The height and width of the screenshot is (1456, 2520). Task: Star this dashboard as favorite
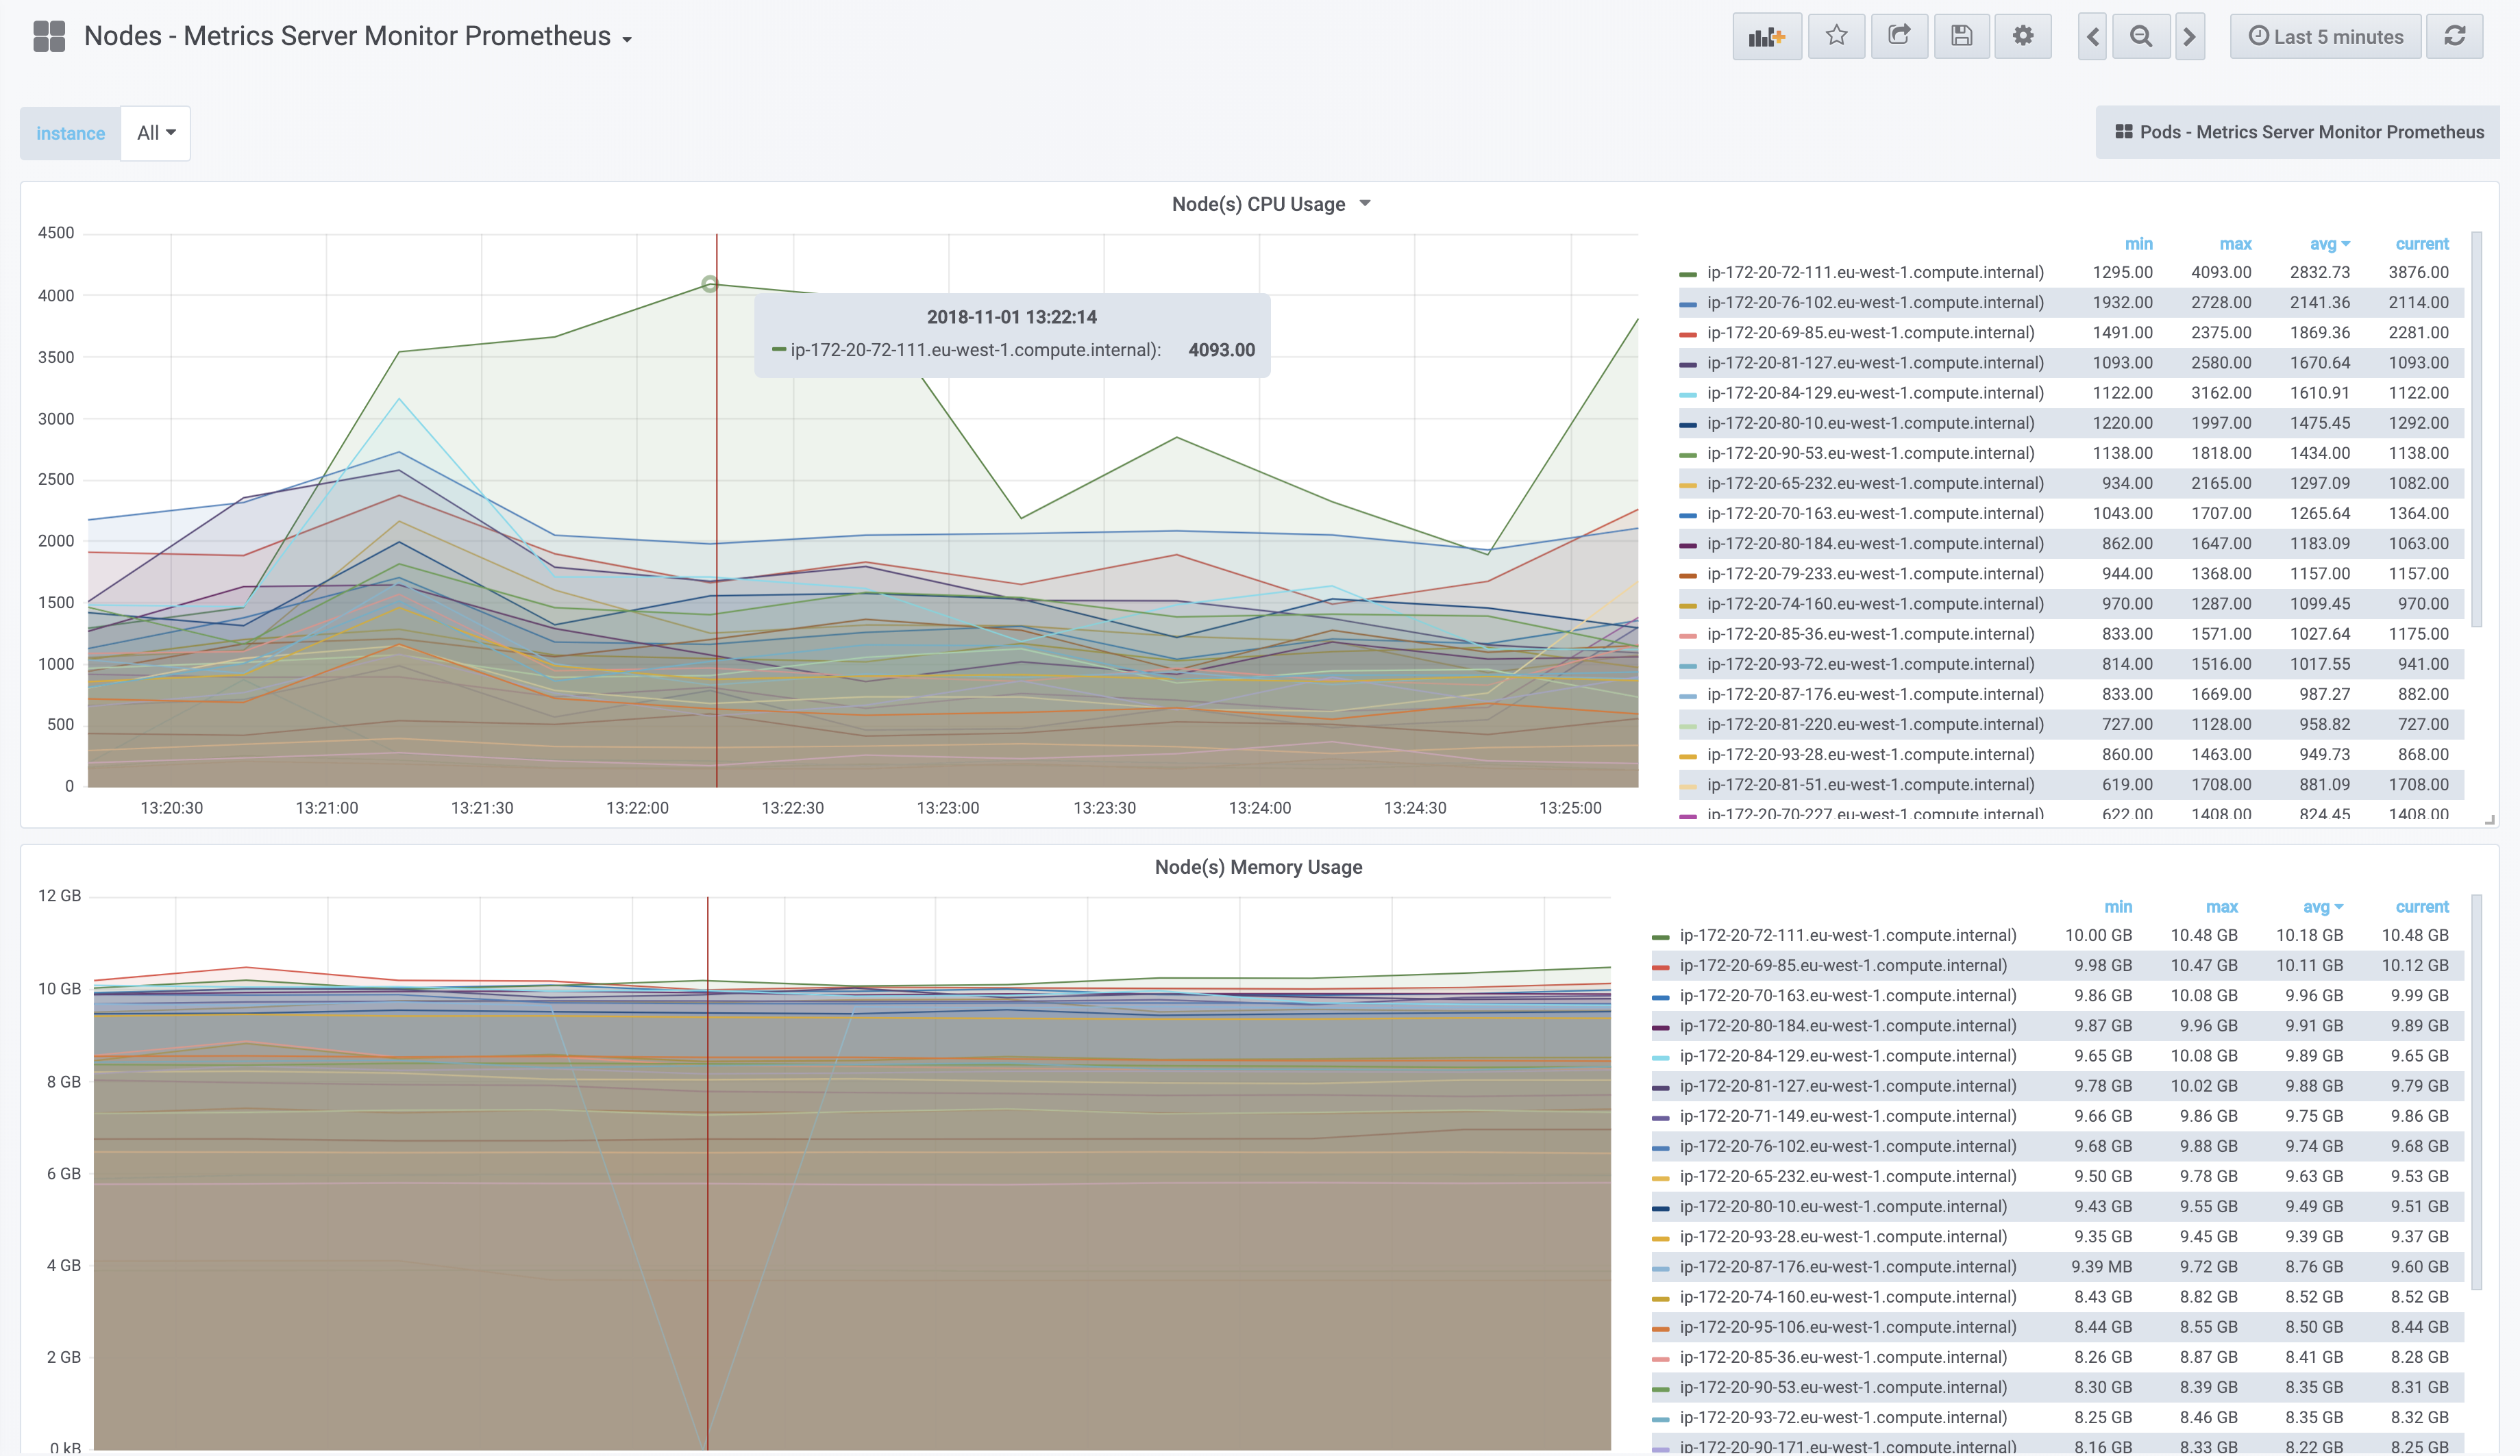[x=1836, y=37]
